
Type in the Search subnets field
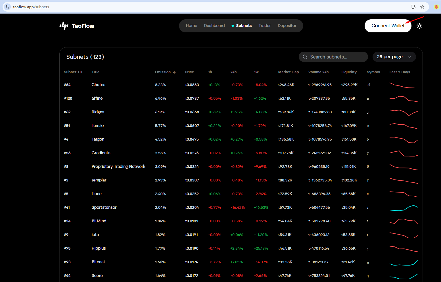point(337,57)
